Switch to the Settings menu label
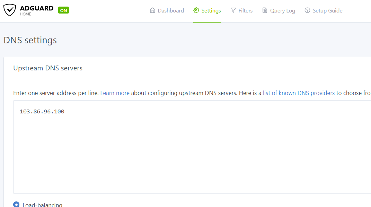The width and height of the screenshot is (371, 207). click(x=211, y=11)
